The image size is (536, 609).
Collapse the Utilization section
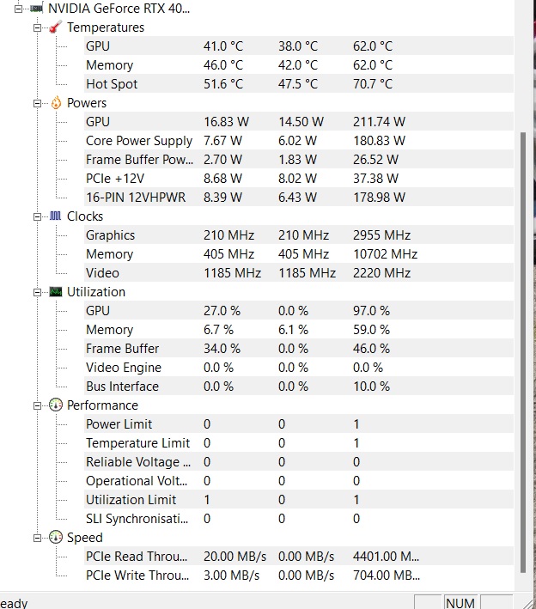pos(38,292)
